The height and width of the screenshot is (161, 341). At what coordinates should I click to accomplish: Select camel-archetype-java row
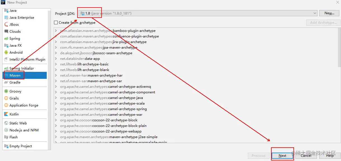click(x=196, y=98)
